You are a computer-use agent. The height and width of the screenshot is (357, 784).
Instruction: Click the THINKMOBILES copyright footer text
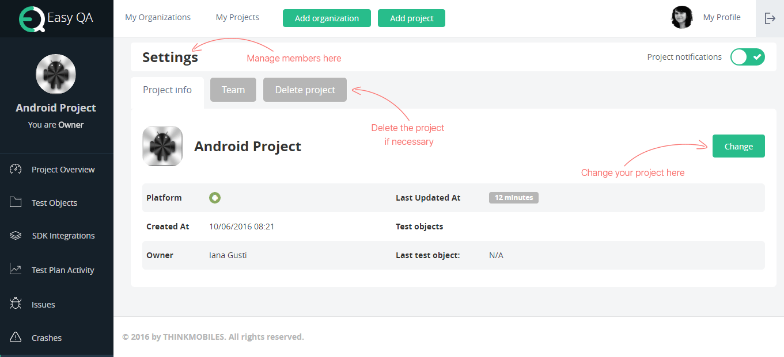pyautogui.click(x=213, y=337)
